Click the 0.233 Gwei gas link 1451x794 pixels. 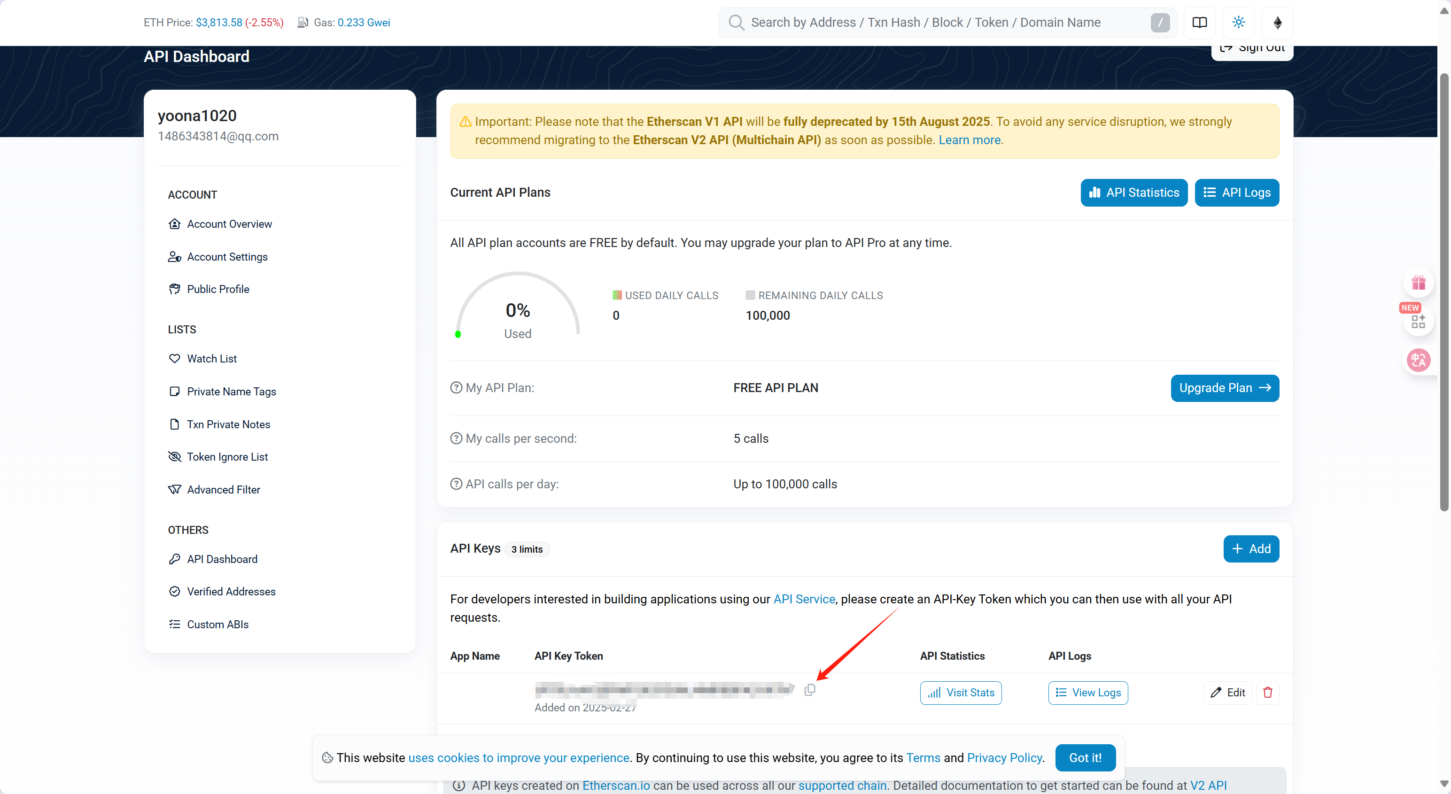pos(363,23)
